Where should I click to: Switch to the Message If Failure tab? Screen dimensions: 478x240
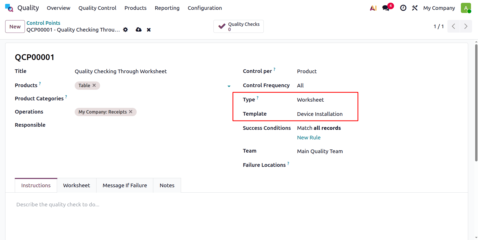pos(125,185)
